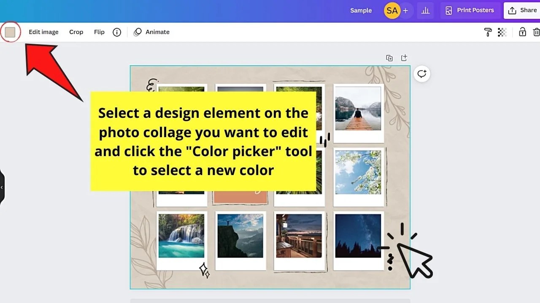
Task: Open the SA account avatar
Action: [392, 11]
